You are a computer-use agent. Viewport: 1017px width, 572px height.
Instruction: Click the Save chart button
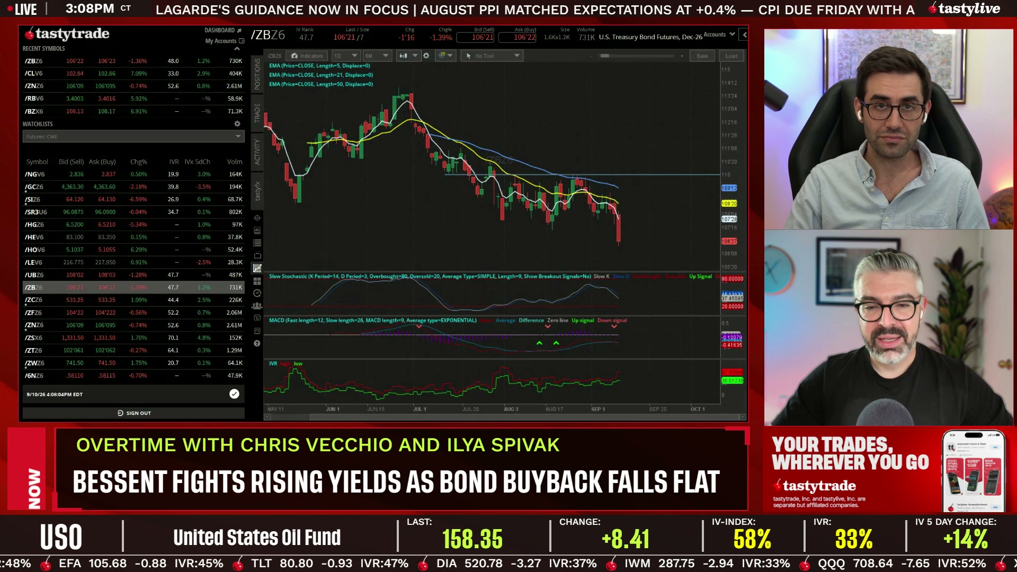coord(702,56)
